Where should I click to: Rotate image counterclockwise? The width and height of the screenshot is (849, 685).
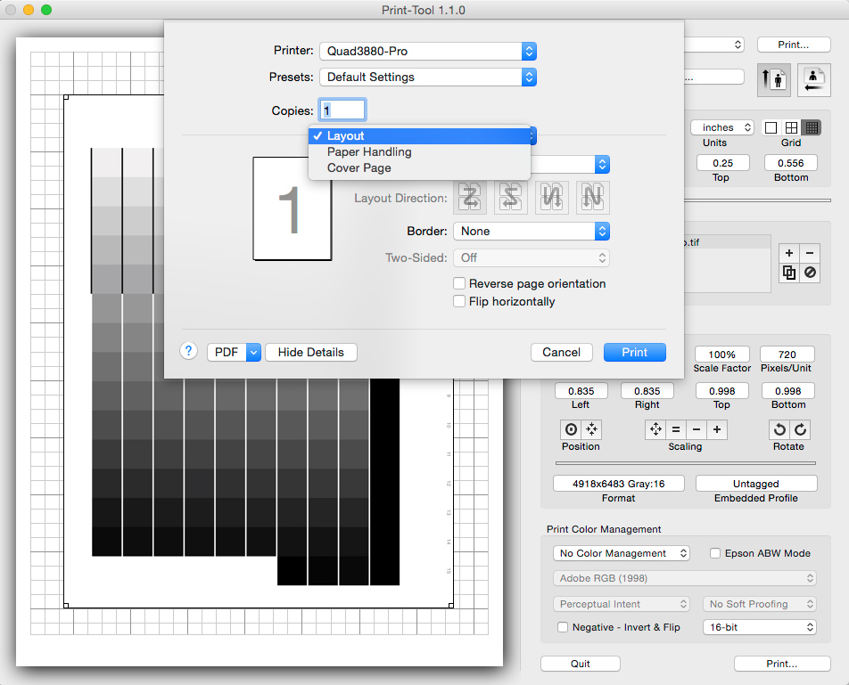tap(779, 429)
